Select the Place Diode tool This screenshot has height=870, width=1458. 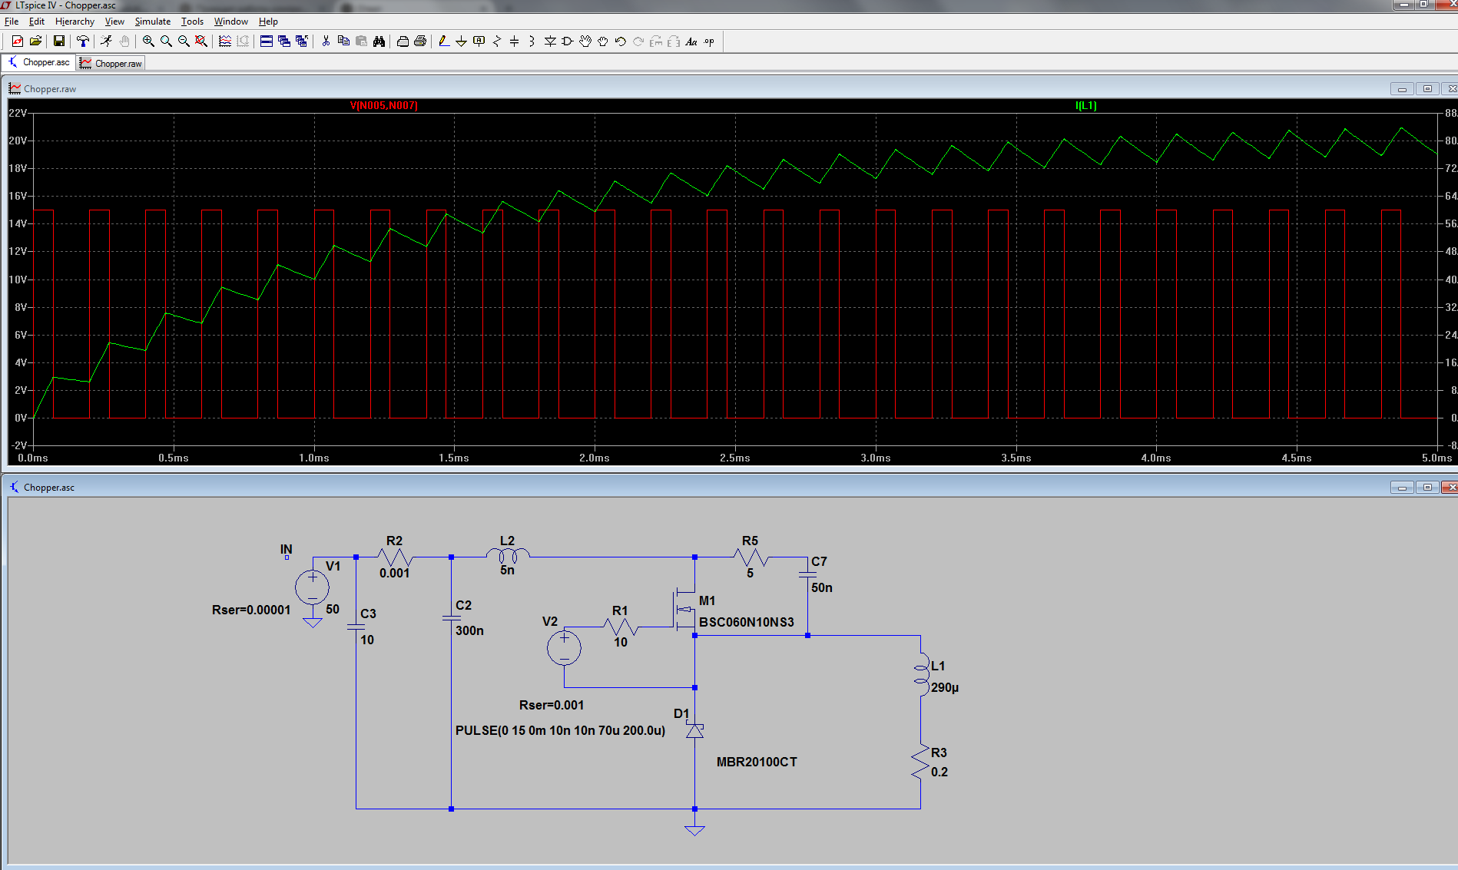click(x=550, y=41)
